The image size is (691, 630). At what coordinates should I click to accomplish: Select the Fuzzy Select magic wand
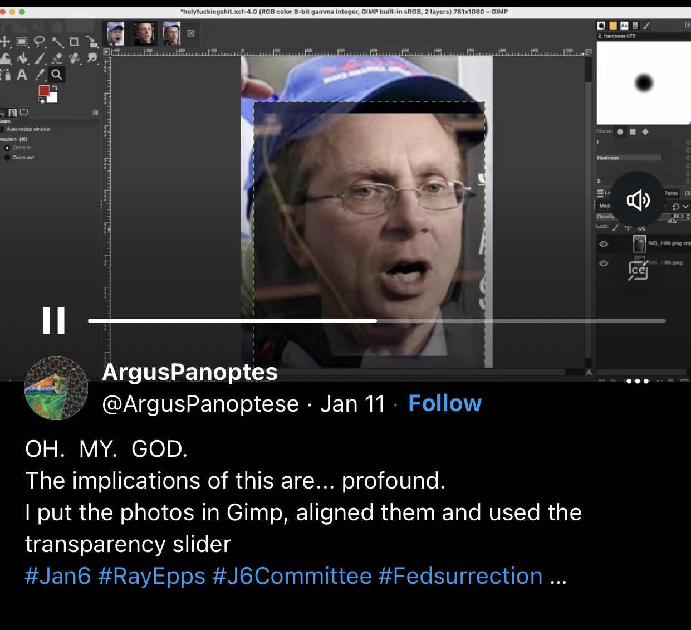[x=57, y=42]
